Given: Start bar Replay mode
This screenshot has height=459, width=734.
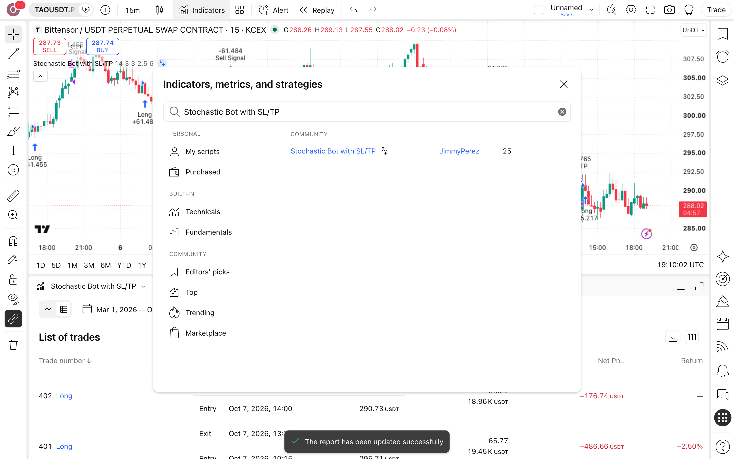Looking at the screenshot, I should pyautogui.click(x=317, y=10).
